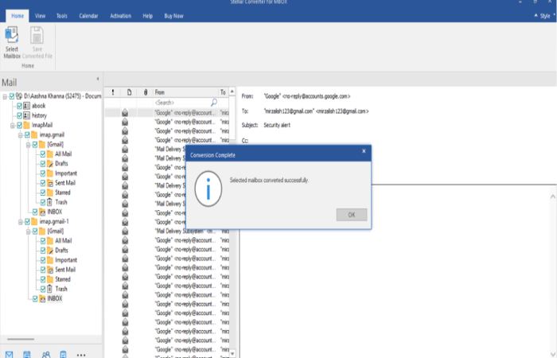
Task: Click the Trash bin icon under imap.gmail-1
Action: pyautogui.click(x=49, y=289)
